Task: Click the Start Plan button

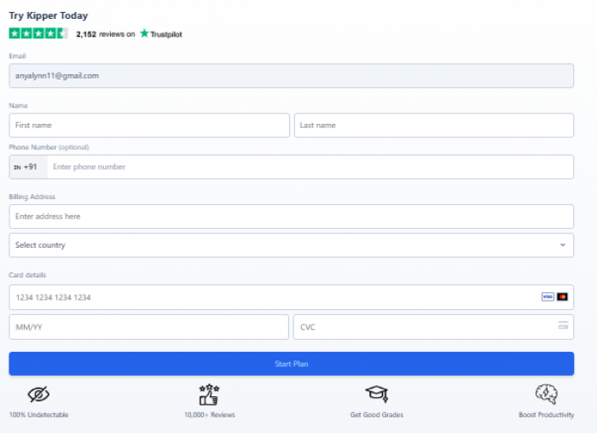Action: [x=292, y=364]
